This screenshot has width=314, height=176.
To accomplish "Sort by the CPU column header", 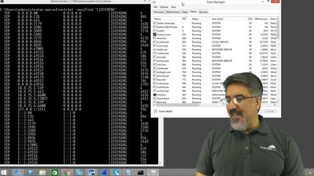I will click(x=250, y=19).
